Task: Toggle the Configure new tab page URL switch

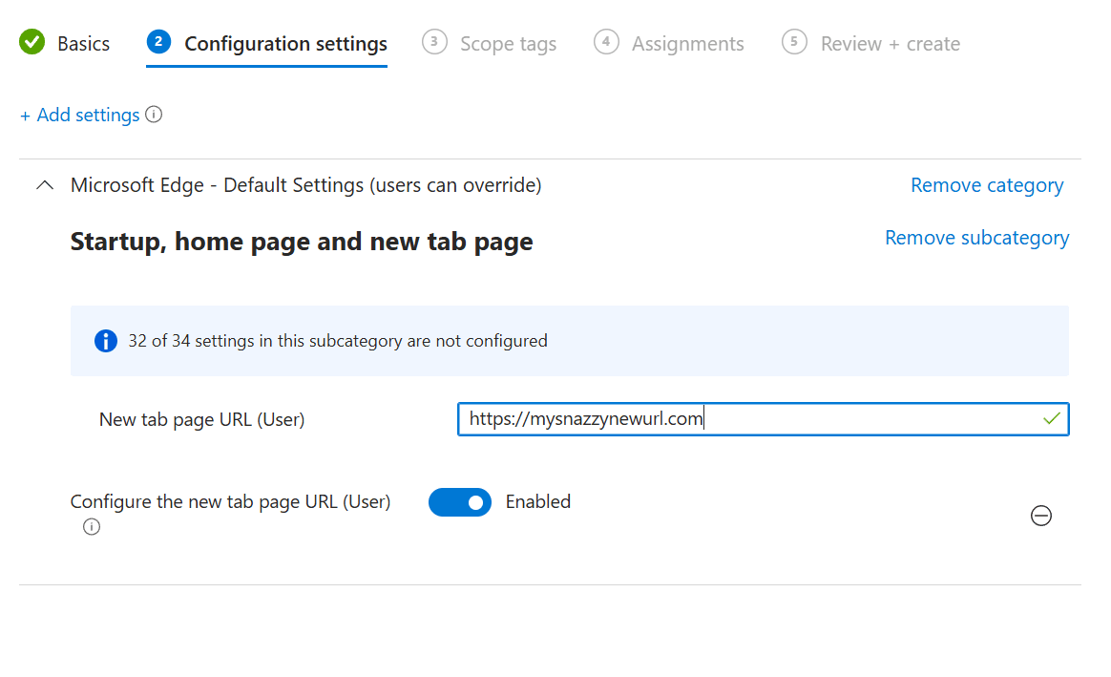Action: click(460, 502)
